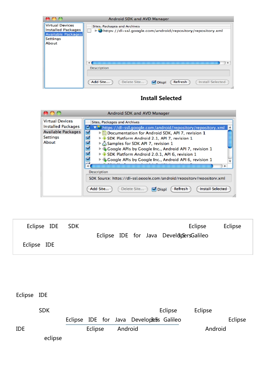The image size is (266, 377).
Task: Click the Samples for SDK API 7 flask icon
Action: point(104,144)
